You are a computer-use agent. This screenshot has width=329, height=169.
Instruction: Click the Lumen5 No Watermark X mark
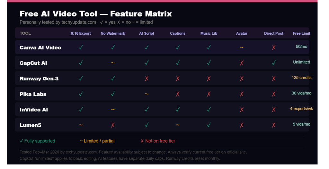coord(113,125)
